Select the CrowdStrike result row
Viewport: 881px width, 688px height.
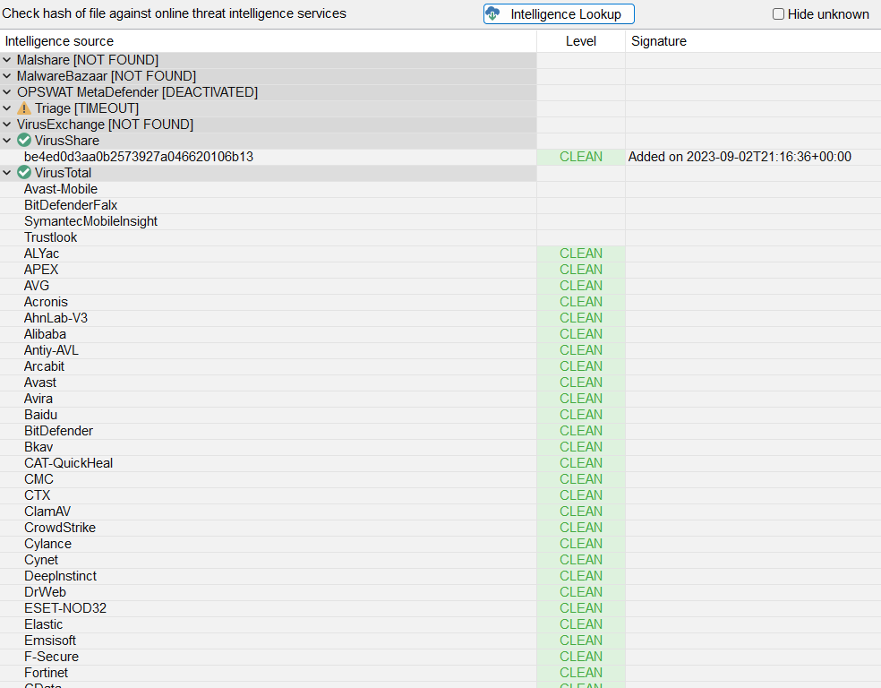(x=60, y=528)
